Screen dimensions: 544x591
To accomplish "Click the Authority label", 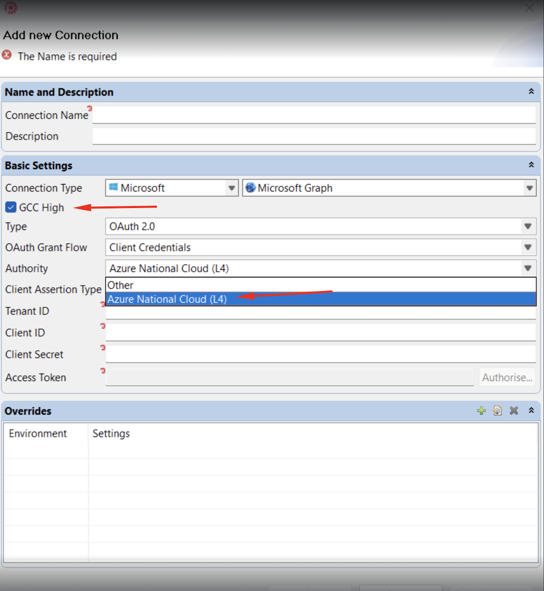I will [27, 269].
